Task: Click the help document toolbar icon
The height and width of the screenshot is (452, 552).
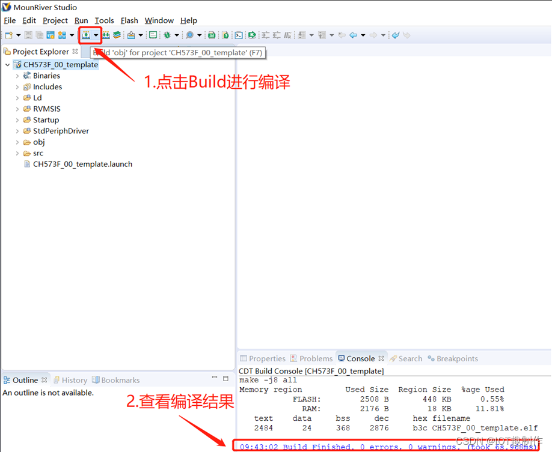Action: click(x=225, y=35)
